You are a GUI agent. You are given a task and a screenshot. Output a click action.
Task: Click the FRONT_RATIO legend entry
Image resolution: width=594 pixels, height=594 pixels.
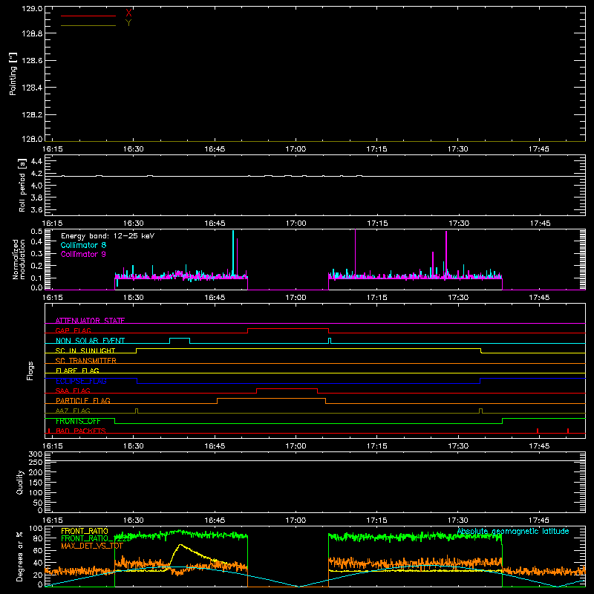click(85, 531)
